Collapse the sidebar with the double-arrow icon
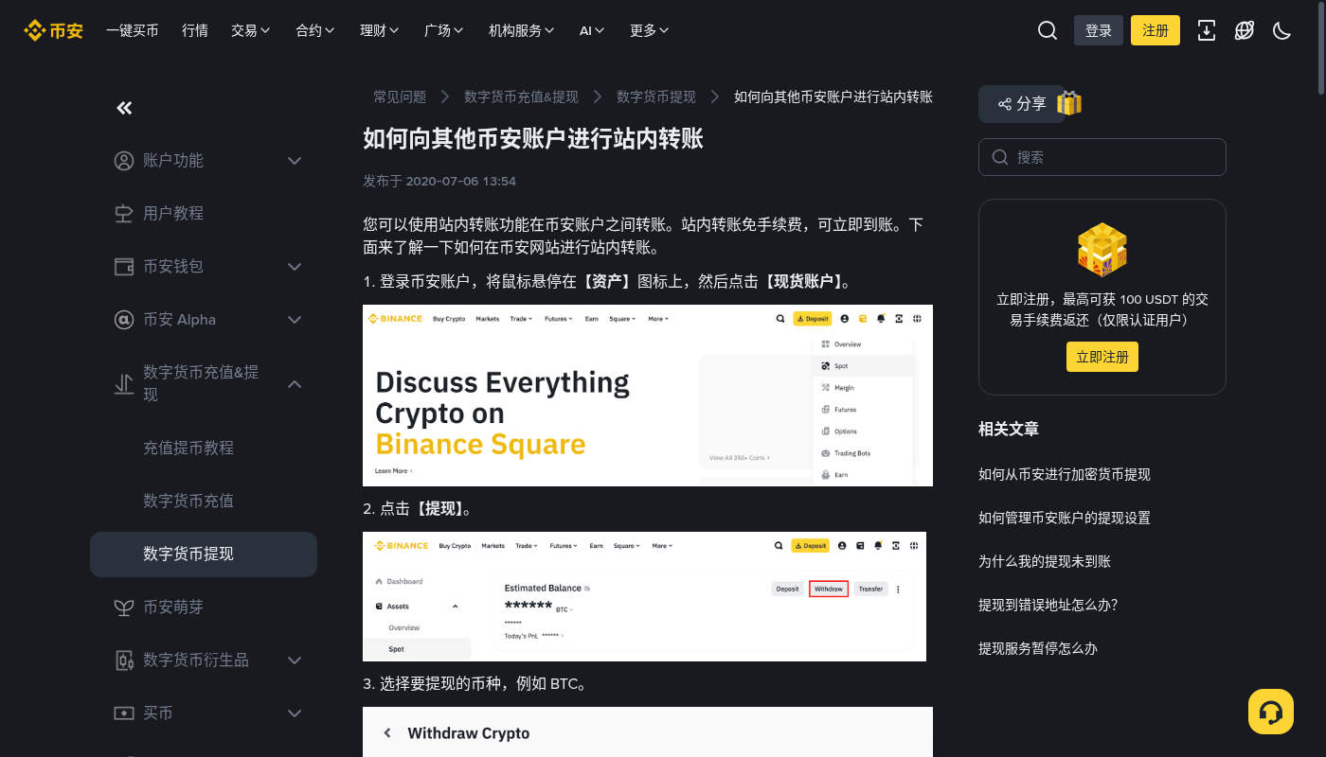 pos(124,108)
